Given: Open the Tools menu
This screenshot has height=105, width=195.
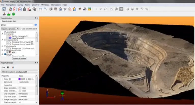Looking at the screenshot, I should 27,5.
